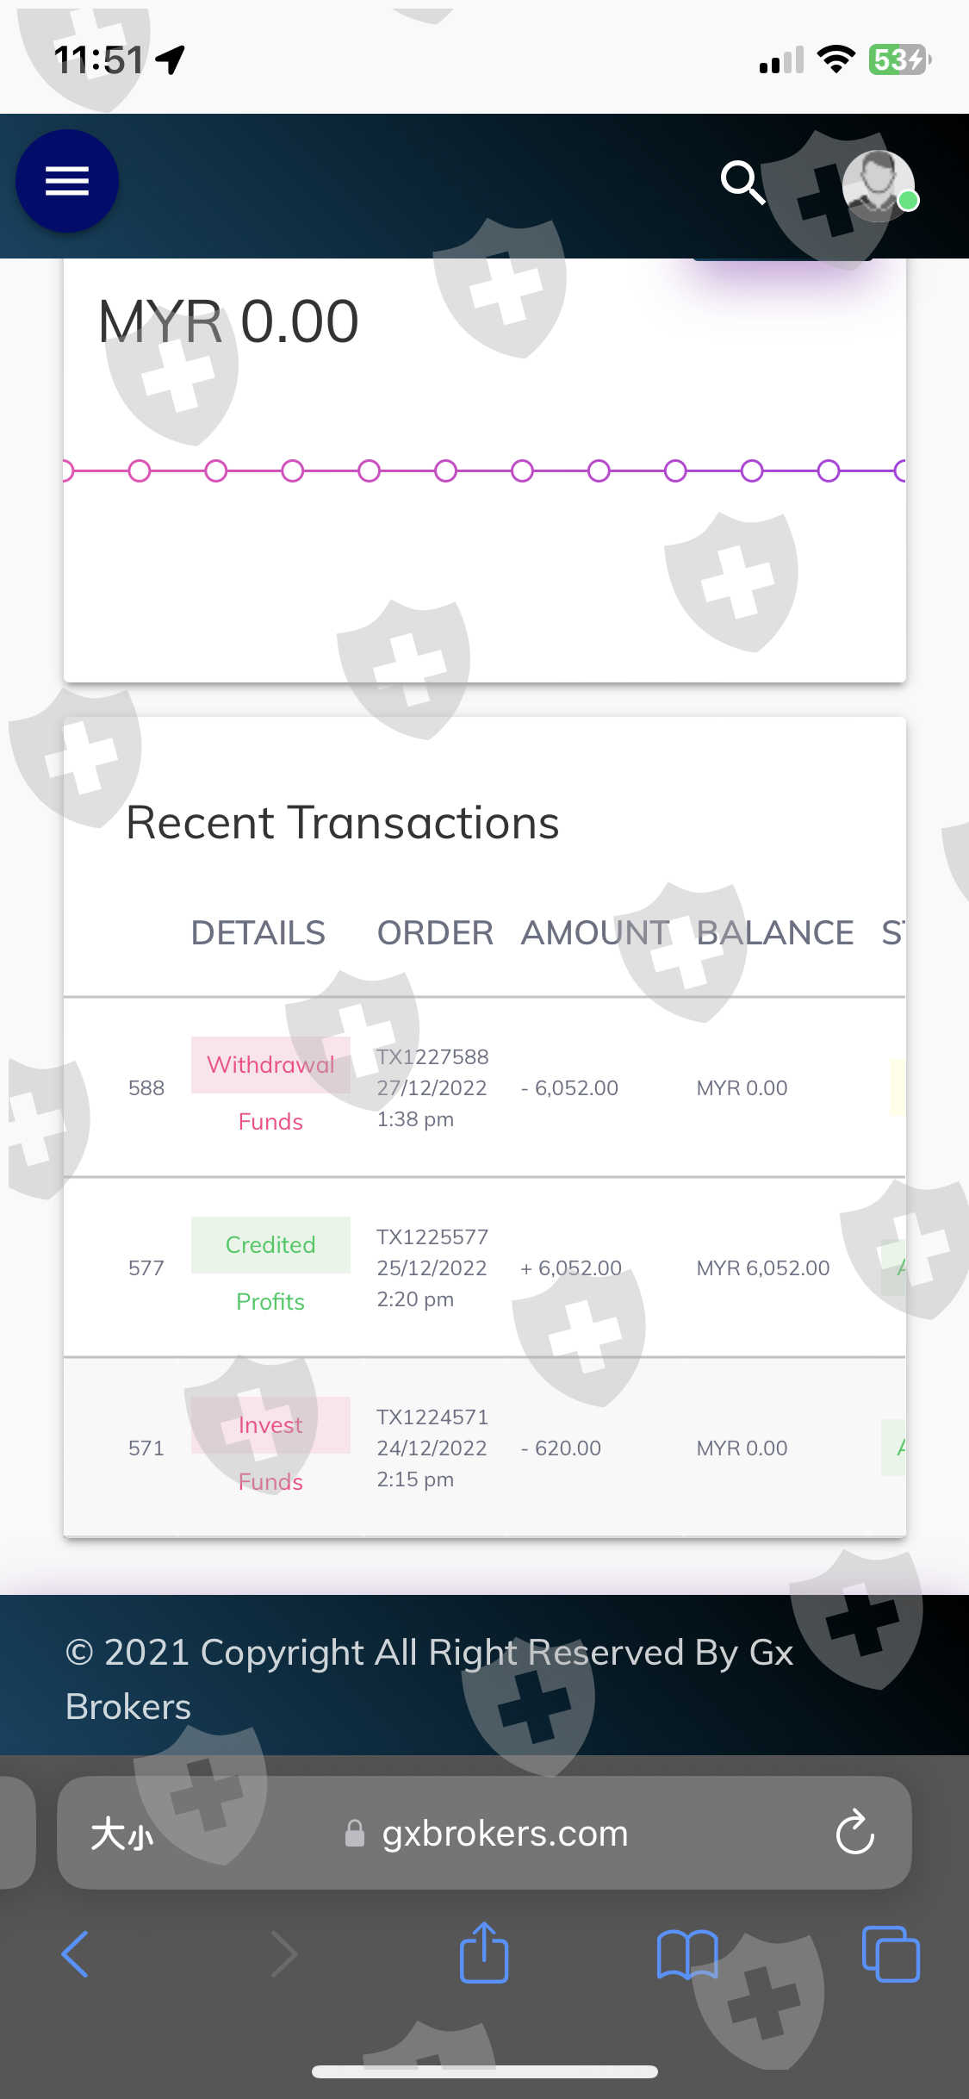Open the Safari share sheet
The height and width of the screenshot is (2099, 969).
(x=483, y=1953)
